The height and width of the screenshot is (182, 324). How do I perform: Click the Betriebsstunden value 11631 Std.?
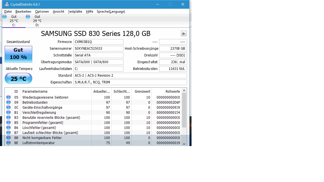173,69
